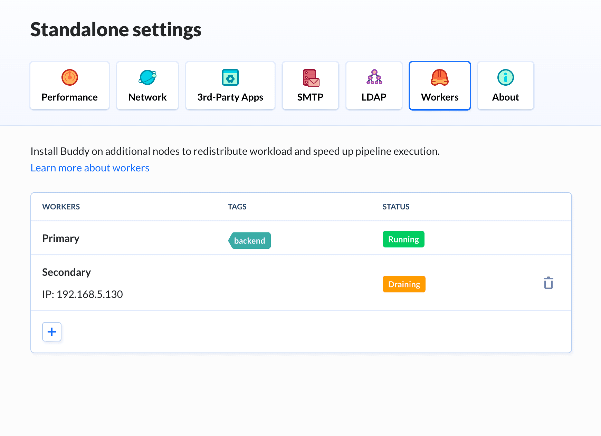Click the backend tag on Primary worker
Screen dimensions: 601x436
[249, 240]
